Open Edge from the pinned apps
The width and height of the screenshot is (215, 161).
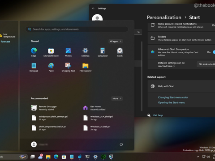34,52
